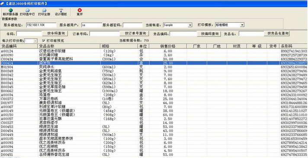Select the 鸡蛋卷 product name cell
The width and height of the screenshot is (308, 158).
click(x=45, y=95)
